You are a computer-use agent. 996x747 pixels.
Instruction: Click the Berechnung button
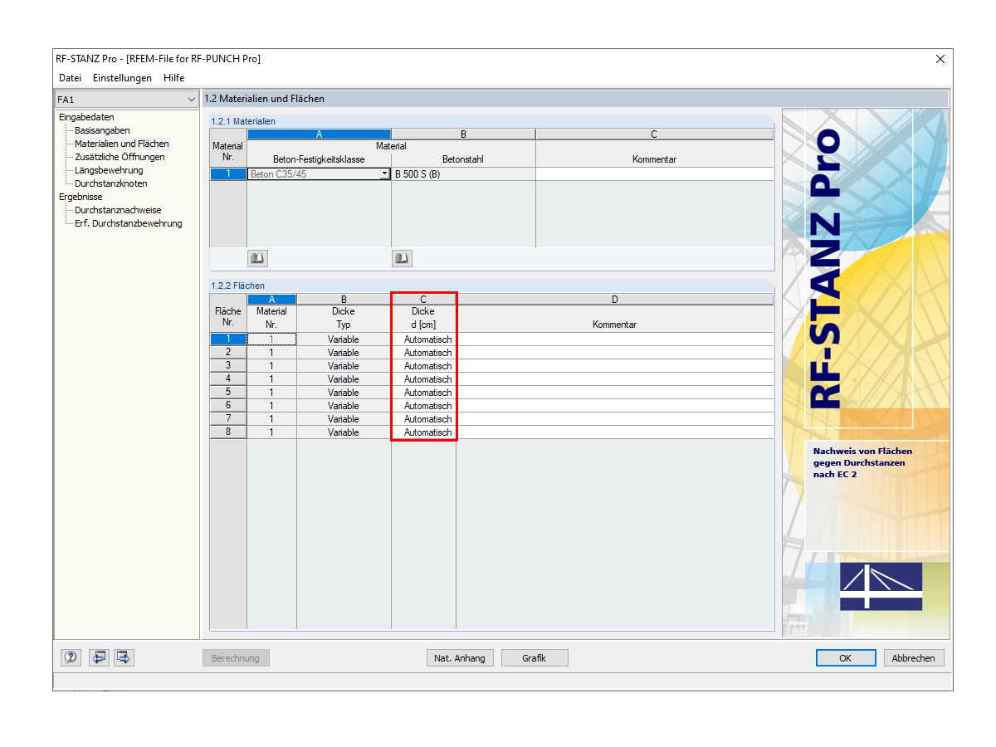236,658
